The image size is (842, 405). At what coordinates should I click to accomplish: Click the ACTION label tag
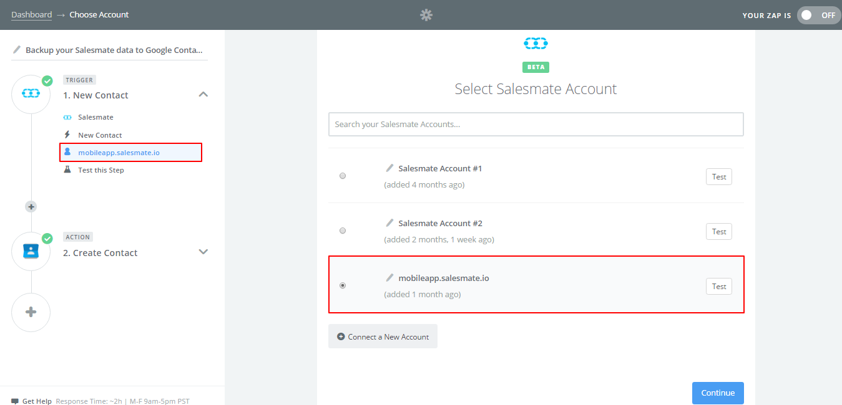pyautogui.click(x=78, y=237)
